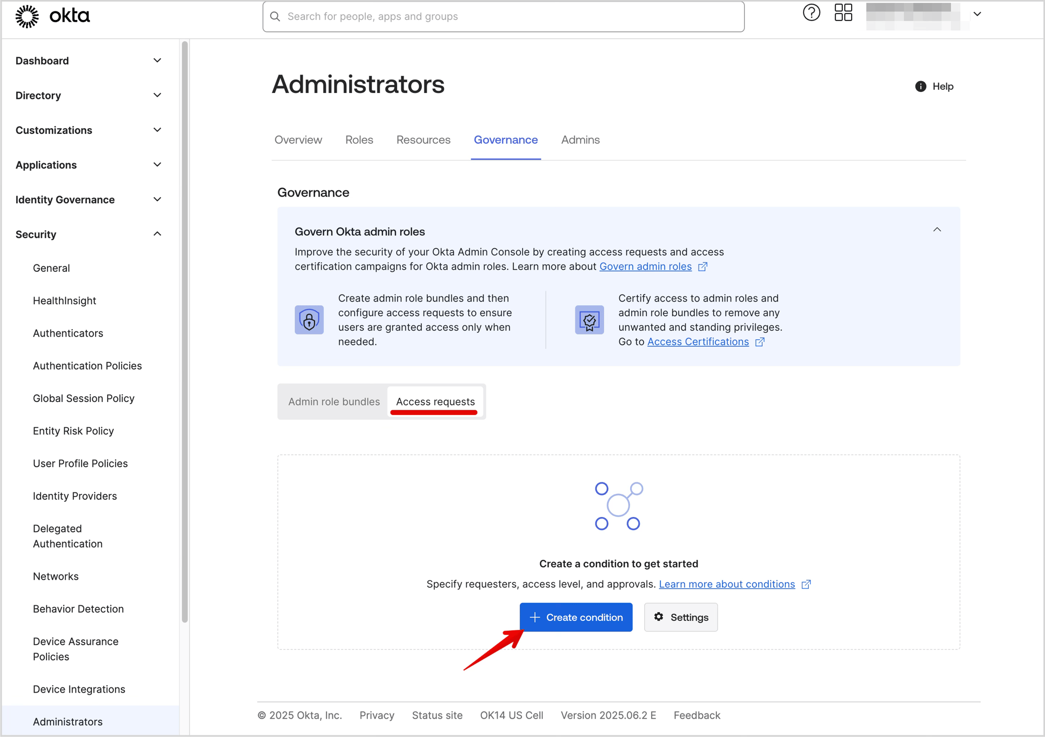Click the Create condition button
Screen dimensions: 1045x737
[576, 617]
